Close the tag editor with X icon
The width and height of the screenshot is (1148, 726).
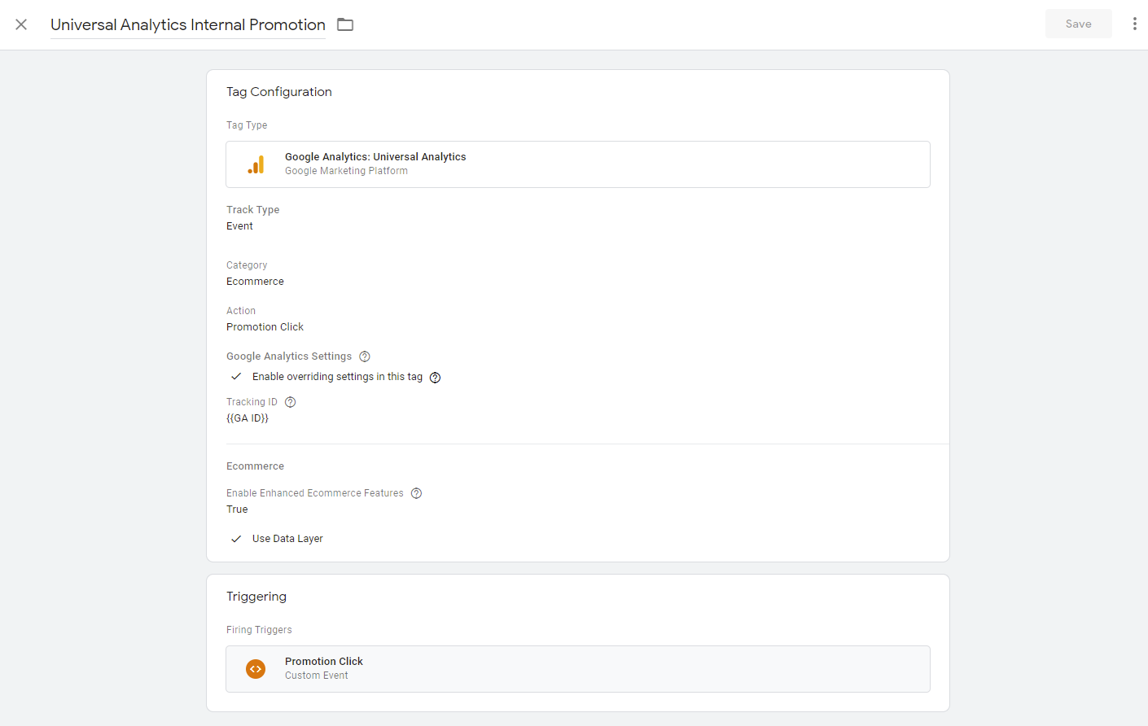click(x=21, y=24)
